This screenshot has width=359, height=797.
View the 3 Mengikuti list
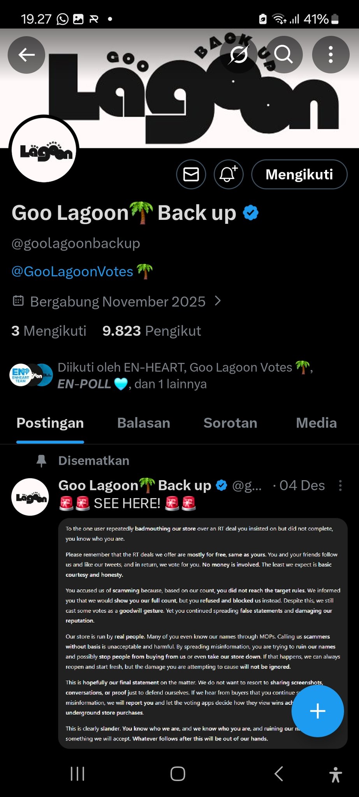[x=49, y=331]
